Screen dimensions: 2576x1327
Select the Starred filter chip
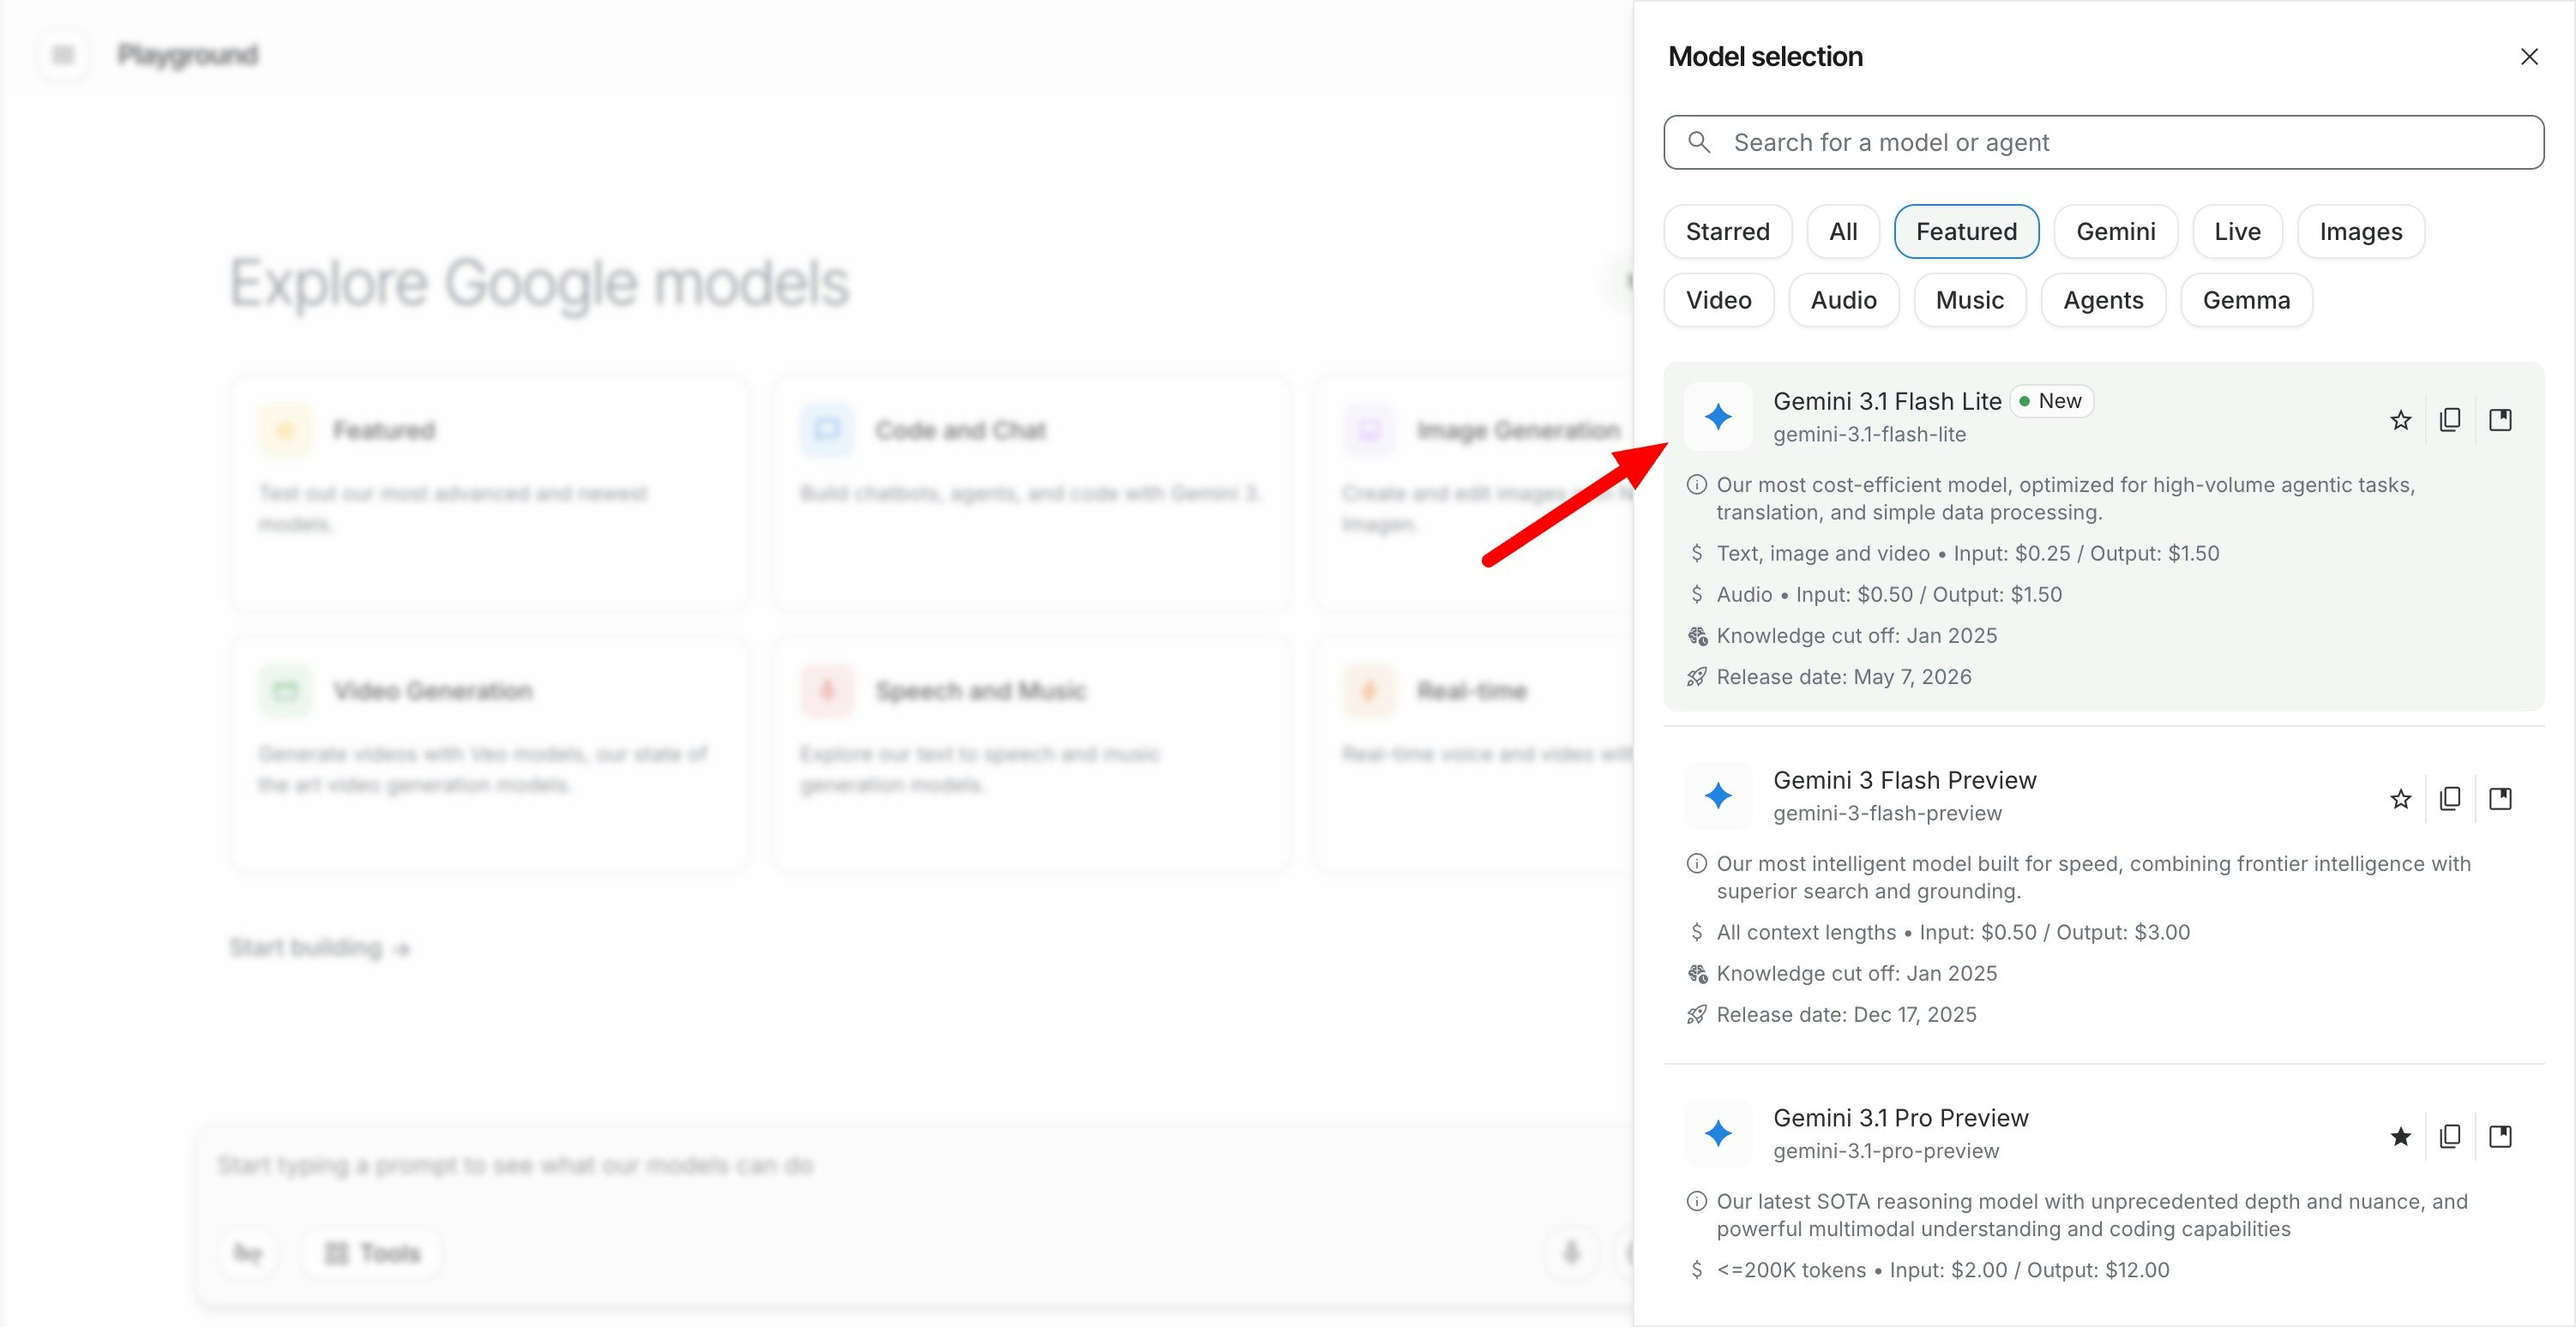point(1727,231)
